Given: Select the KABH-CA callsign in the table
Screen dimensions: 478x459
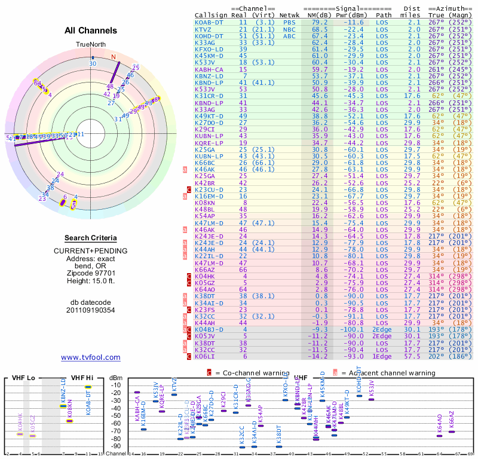Looking at the screenshot, I should (x=209, y=69).
